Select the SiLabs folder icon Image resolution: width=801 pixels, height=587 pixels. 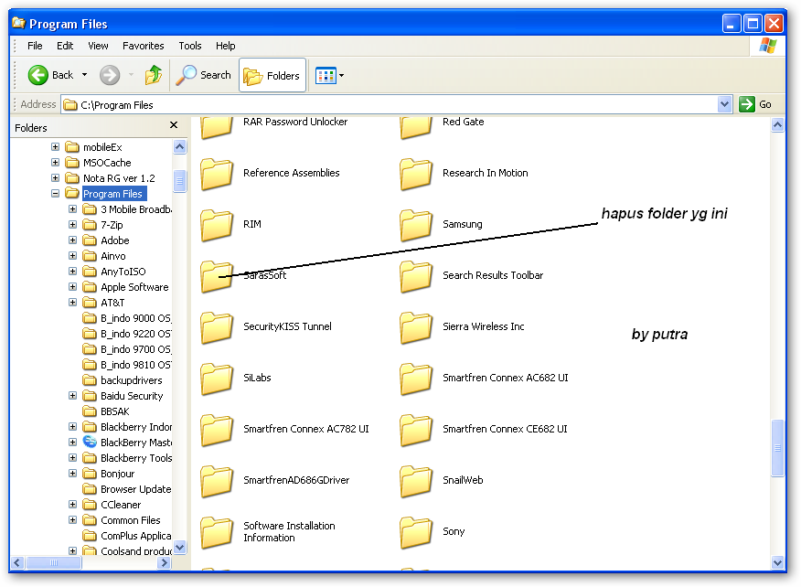pyautogui.click(x=217, y=379)
